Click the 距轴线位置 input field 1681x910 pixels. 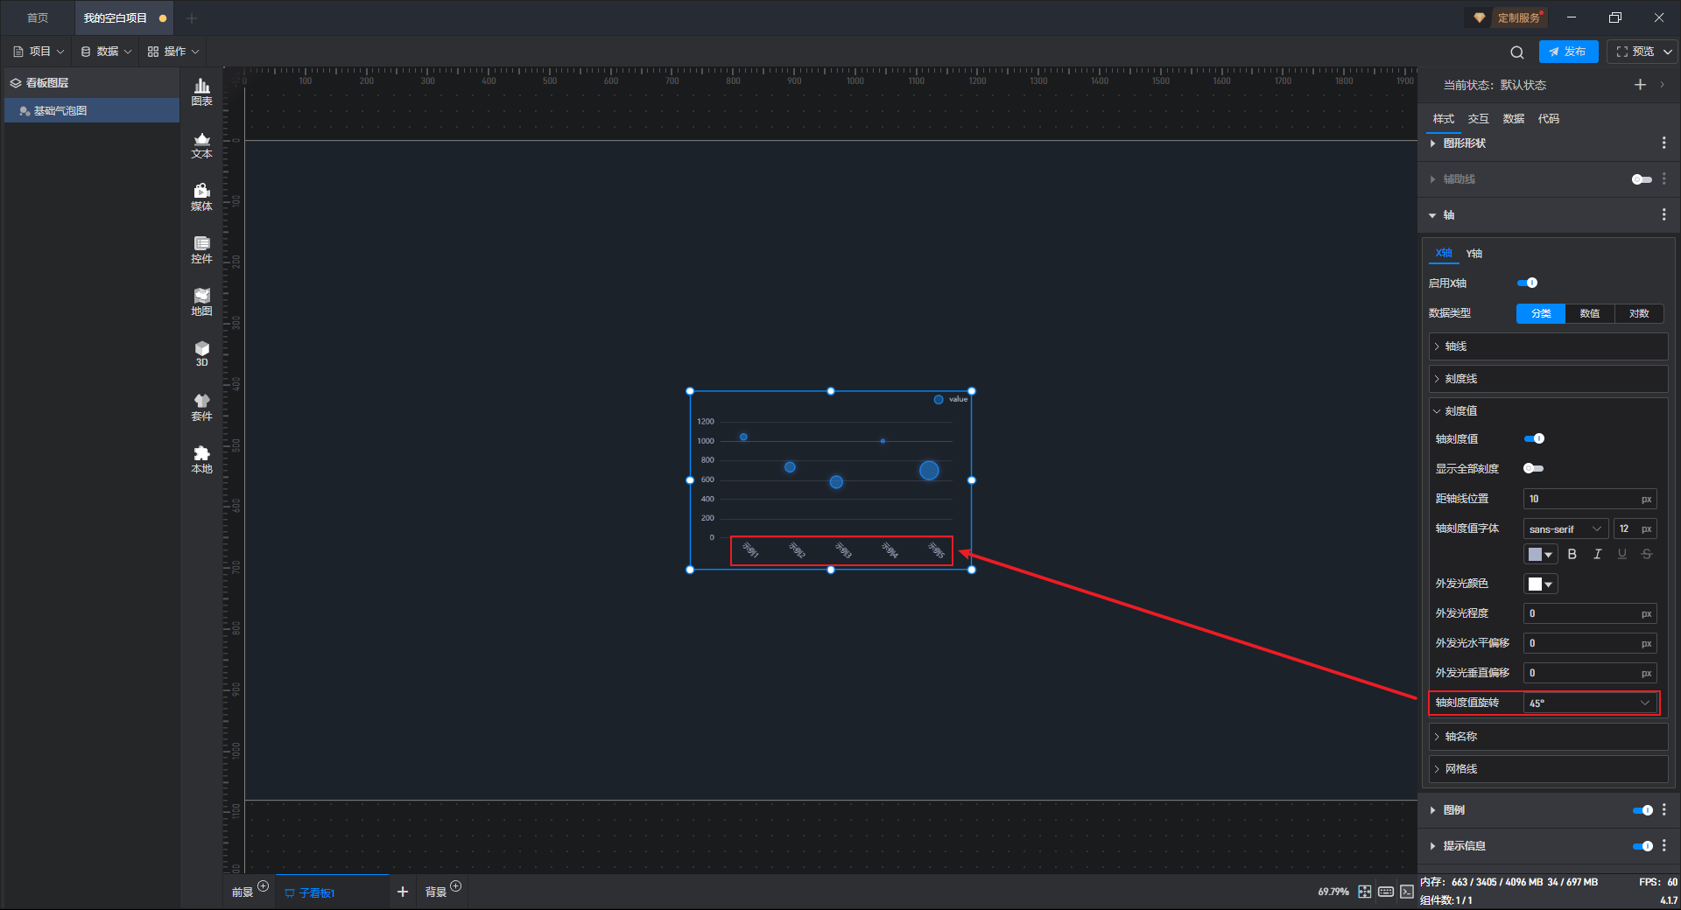(x=1590, y=499)
